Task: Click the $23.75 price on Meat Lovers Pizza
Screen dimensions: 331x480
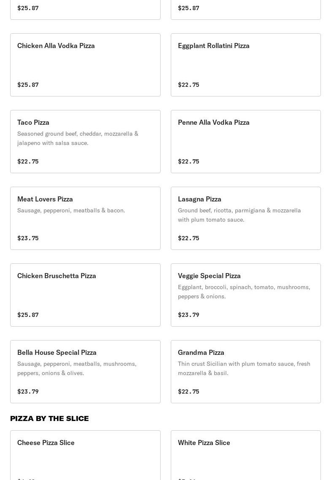Action: [28, 238]
